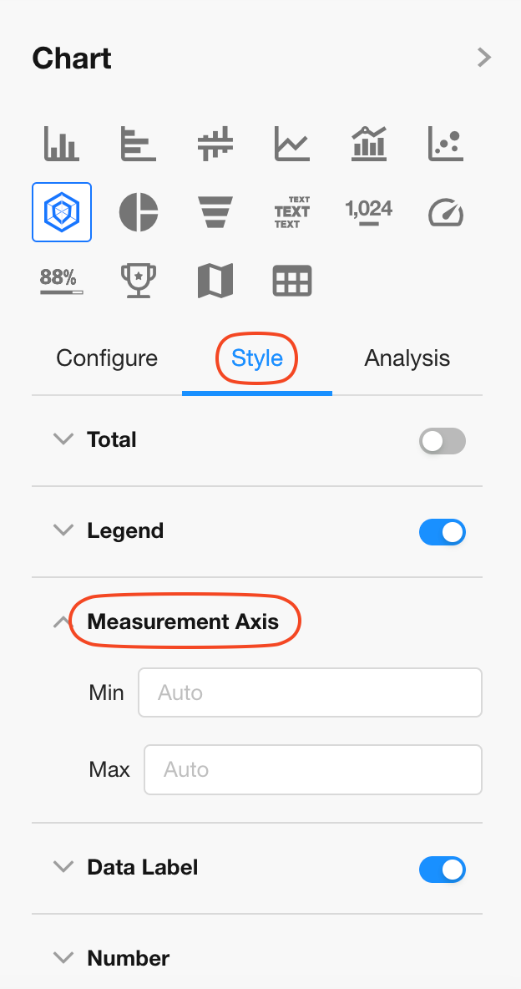Select the vertical bar chart icon
The width and height of the screenshot is (521, 989).
click(x=61, y=144)
